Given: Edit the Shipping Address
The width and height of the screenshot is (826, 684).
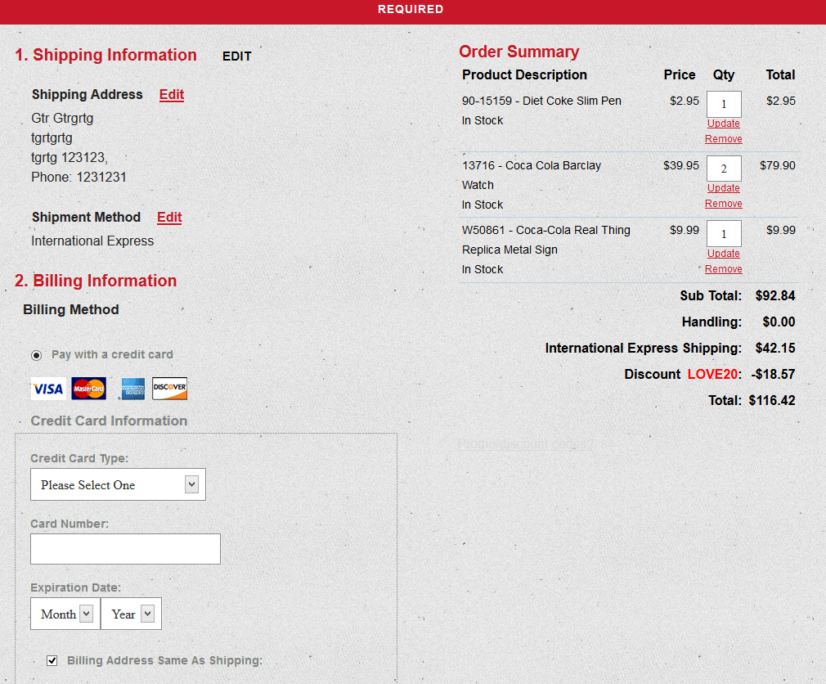Looking at the screenshot, I should pos(171,95).
